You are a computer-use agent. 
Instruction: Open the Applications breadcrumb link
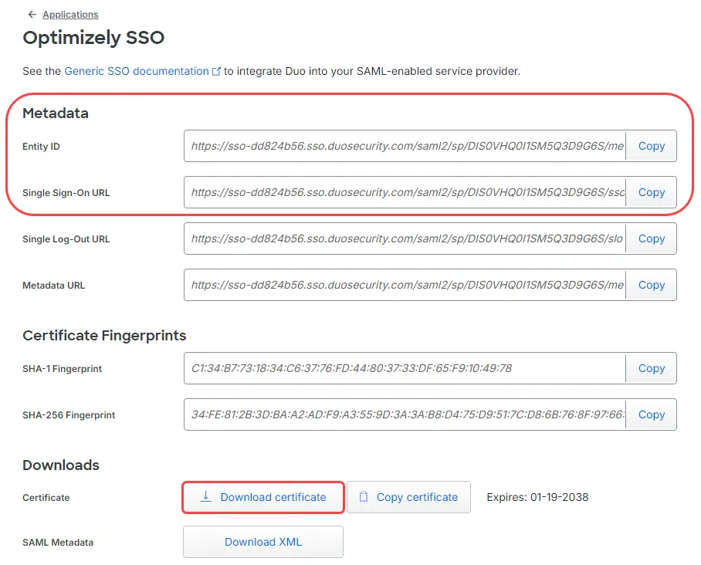click(x=70, y=15)
